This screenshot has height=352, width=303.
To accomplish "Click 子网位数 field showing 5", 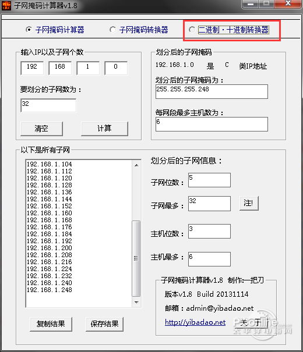I will tap(209, 180).
